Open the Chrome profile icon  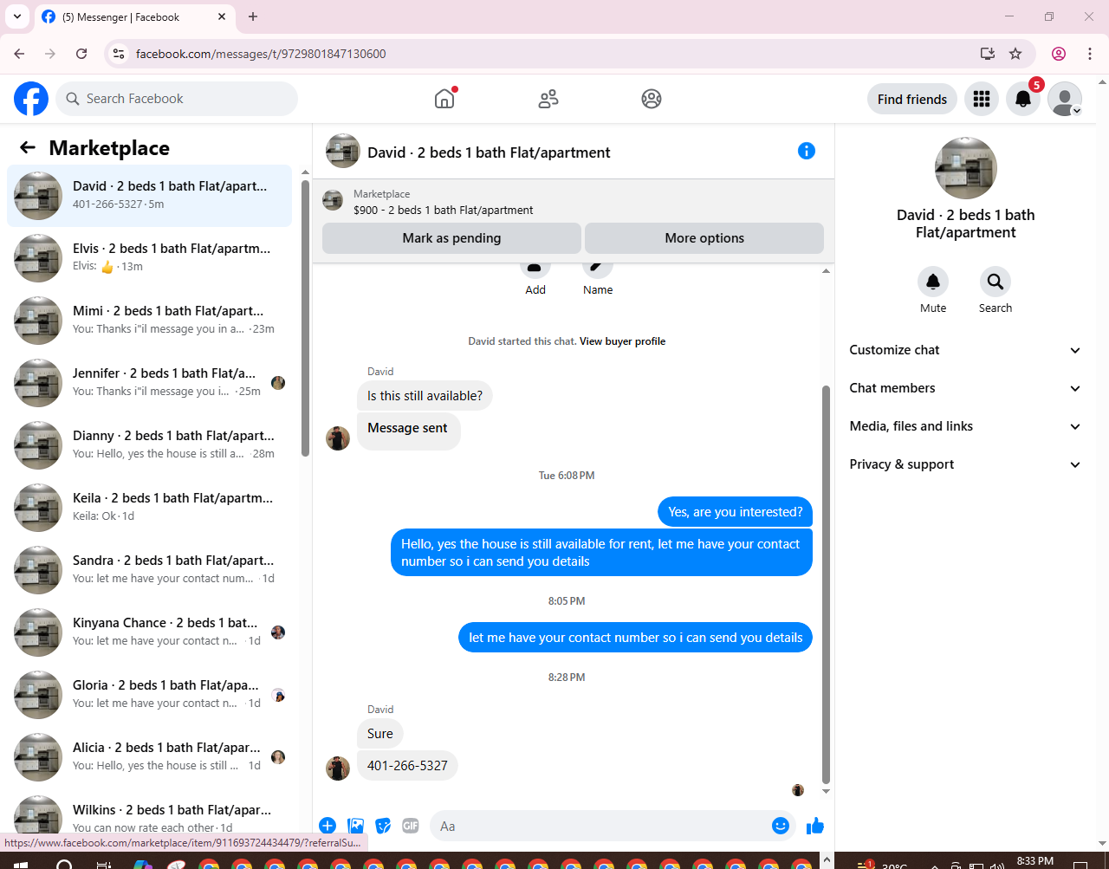[1059, 54]
